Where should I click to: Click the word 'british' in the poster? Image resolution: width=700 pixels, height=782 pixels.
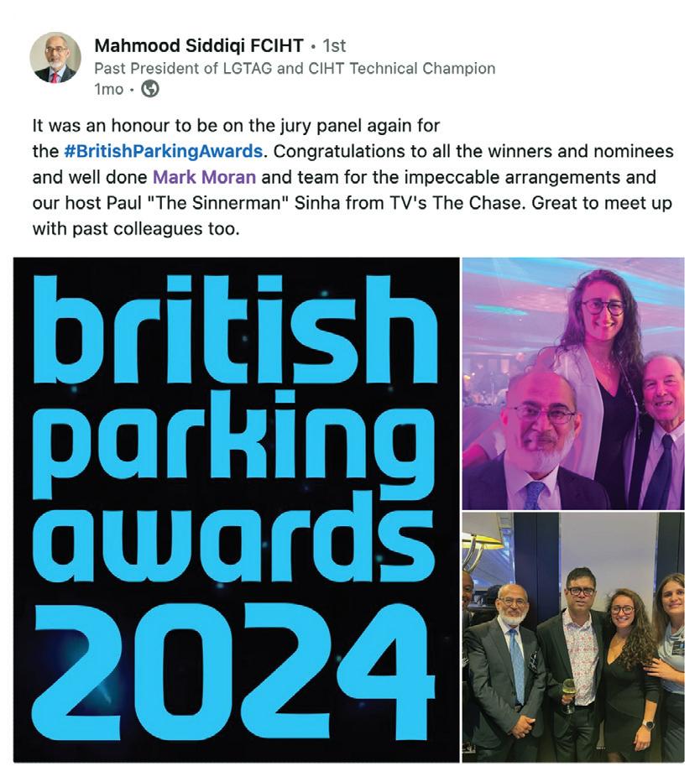234,329
